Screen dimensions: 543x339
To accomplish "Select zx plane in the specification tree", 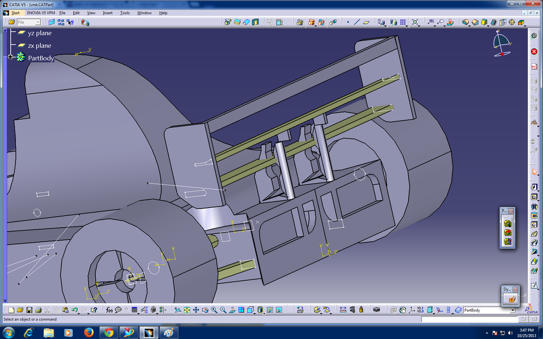I will [39, 46].
